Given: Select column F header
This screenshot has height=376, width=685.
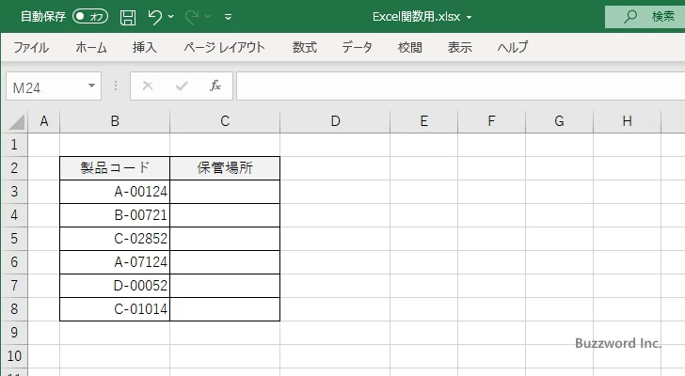Looking at the screenshot, I should (x=491, y=121).
